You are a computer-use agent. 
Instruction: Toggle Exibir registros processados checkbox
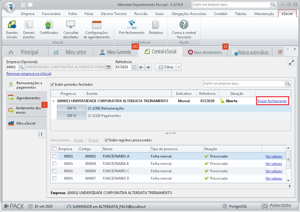107,140
